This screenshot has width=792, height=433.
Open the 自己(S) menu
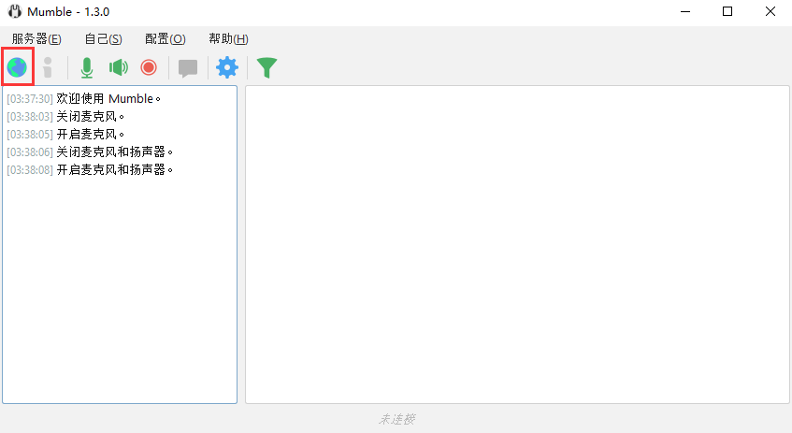[103, 39]
